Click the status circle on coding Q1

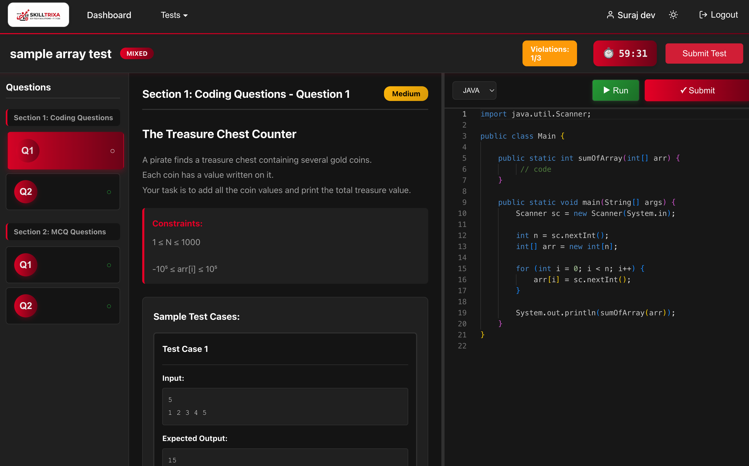point(112,151)
